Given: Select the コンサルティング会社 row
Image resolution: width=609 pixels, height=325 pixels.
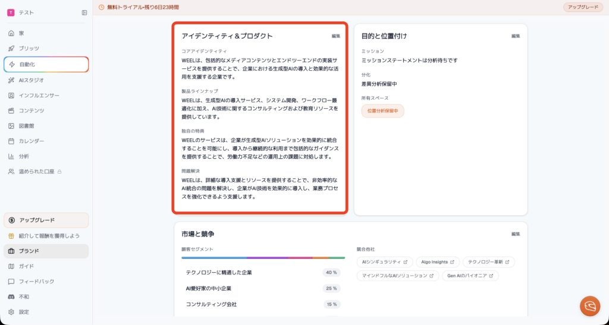Looking at the screenshot, I should coord(263,304).
